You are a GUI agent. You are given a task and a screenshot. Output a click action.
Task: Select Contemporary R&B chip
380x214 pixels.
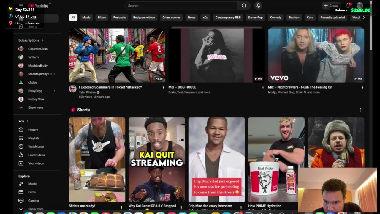pyautogui.click(x=228, y=18)
